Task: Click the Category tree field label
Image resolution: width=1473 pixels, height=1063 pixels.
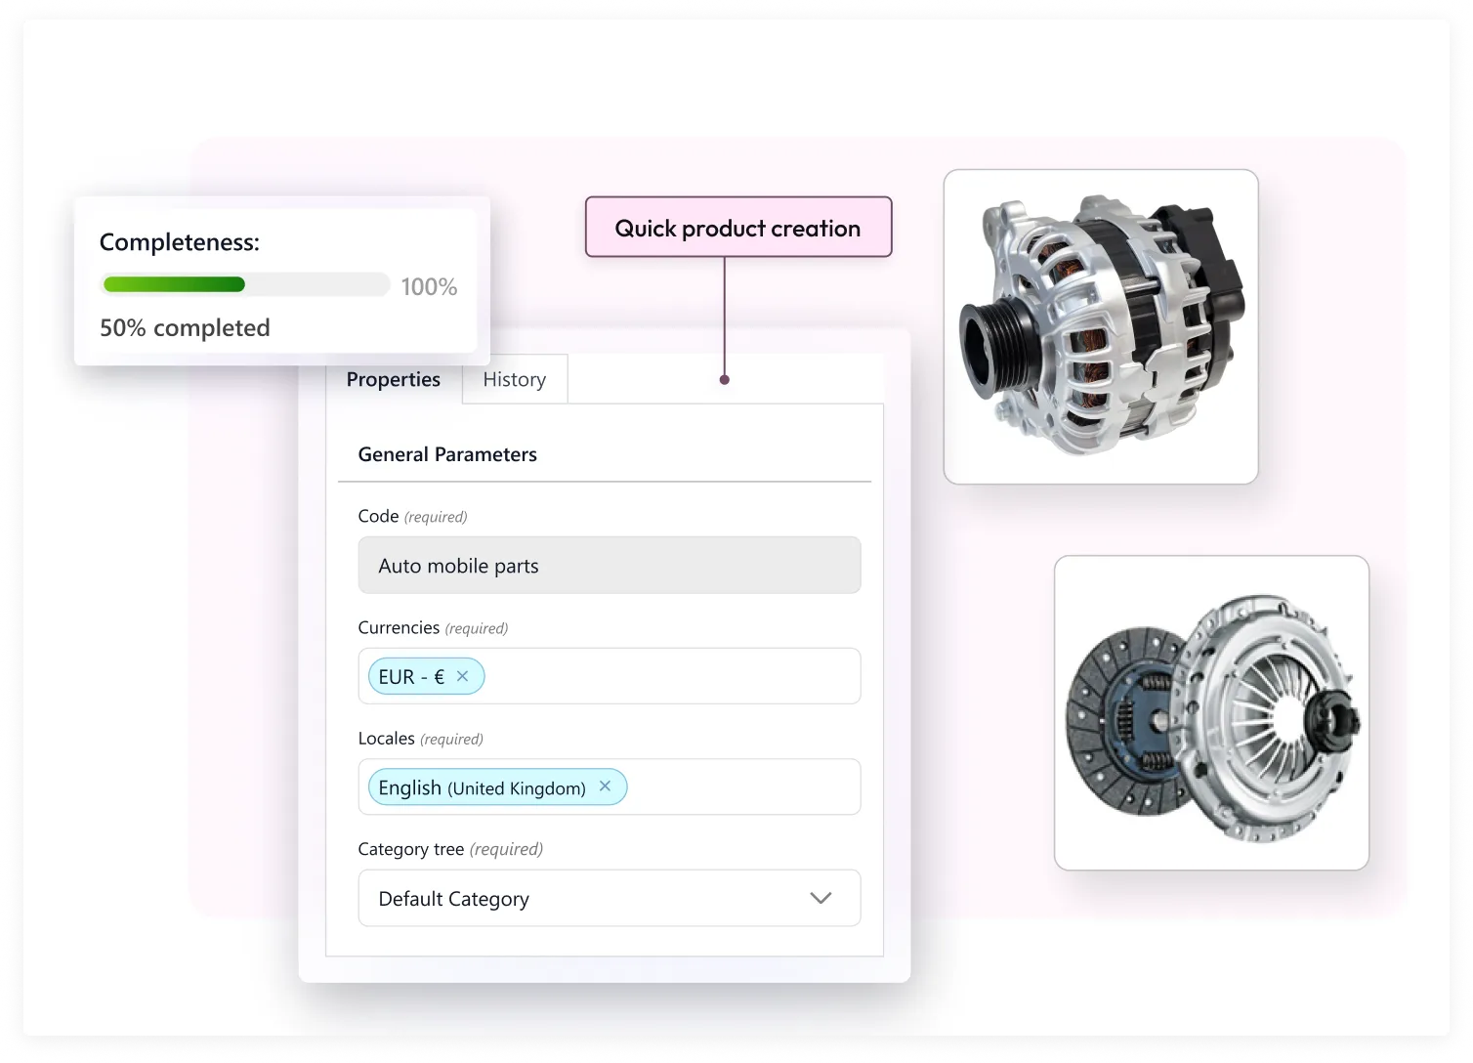Action: tap(410, 849)
